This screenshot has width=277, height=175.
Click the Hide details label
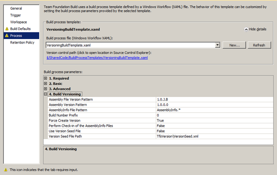258,29
